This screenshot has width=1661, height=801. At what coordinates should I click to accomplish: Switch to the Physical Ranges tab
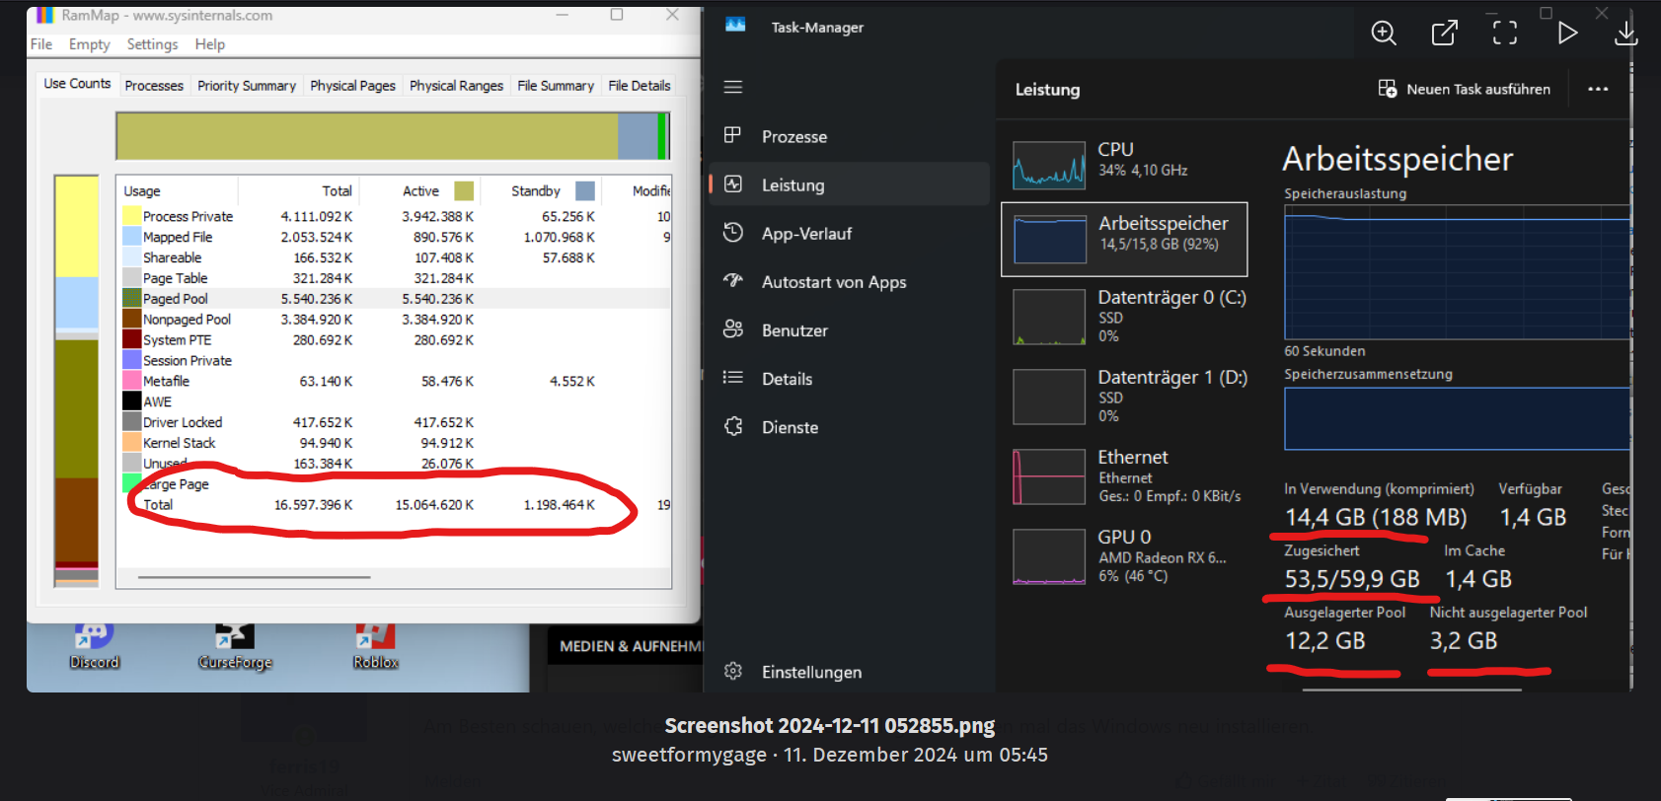coord(456,86)
